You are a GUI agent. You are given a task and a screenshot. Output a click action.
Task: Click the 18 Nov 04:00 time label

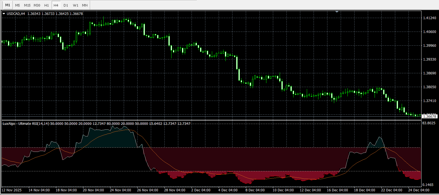(66, 190)
